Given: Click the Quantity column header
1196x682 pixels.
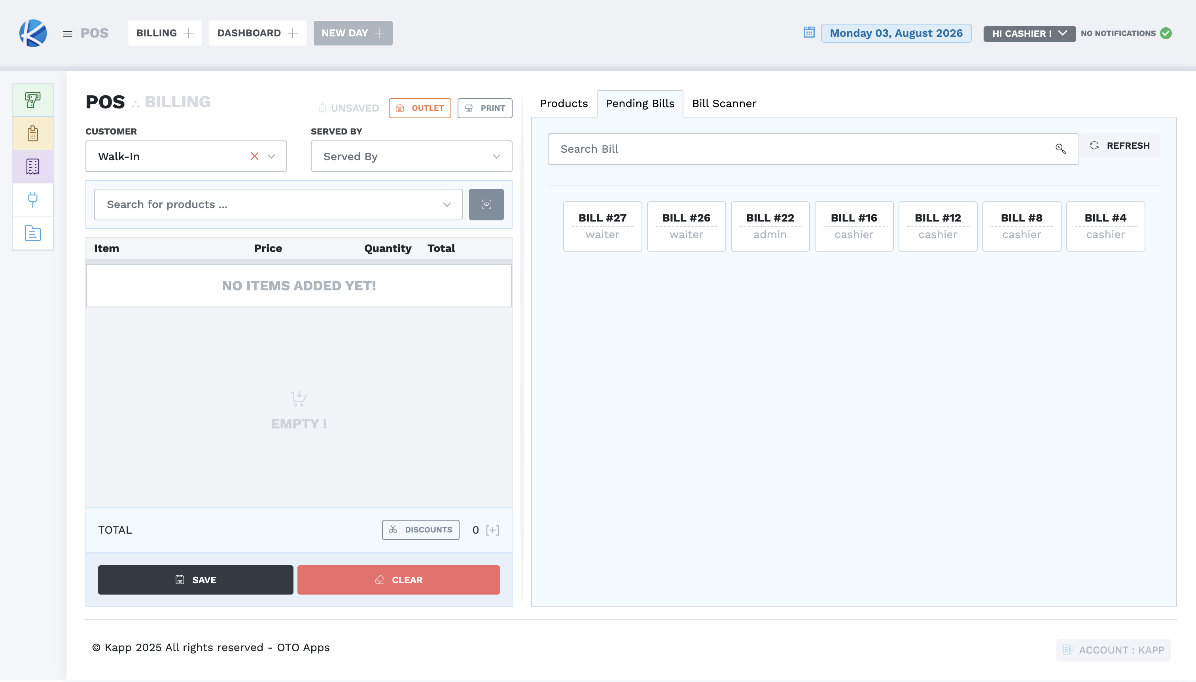Looking at the screenshot, I should pyautogui.click(x=388, y=249).
